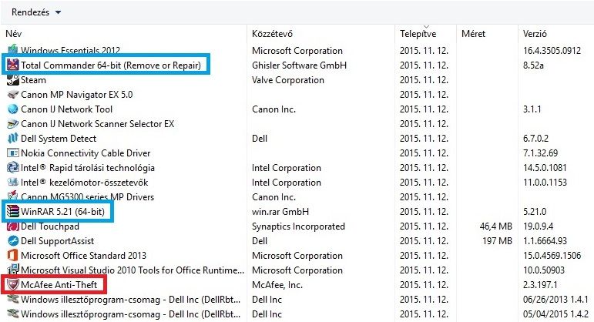594x322 pixels.
Task: Select the McAfee Anti-Theft shield icon
Action: coord(13,284)
